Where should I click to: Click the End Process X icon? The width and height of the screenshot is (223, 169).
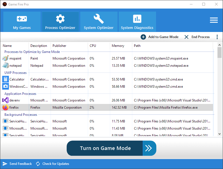186,37
